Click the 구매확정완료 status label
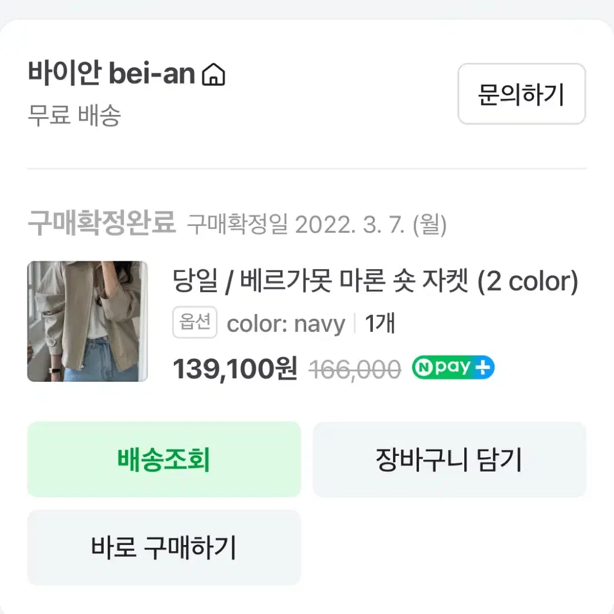Screen dimensions: 614x614 click(103, 223)
